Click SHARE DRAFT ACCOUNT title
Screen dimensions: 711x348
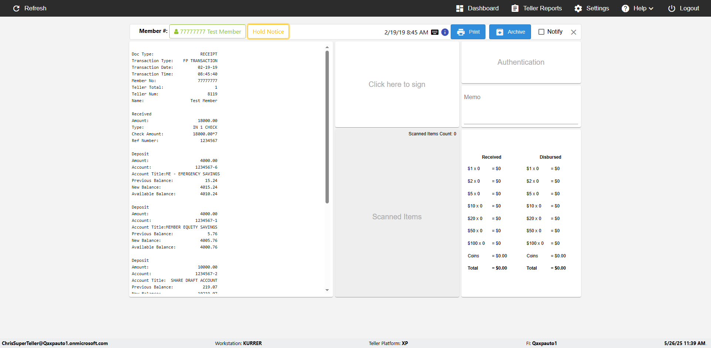point(194,280)
